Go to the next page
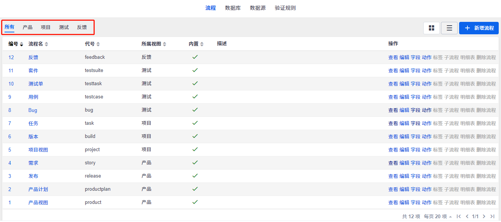 [x=484, y=216]
